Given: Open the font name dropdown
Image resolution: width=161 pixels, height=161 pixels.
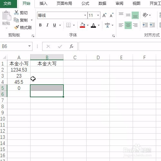Looking at the screenshot, I should (85, 15).
